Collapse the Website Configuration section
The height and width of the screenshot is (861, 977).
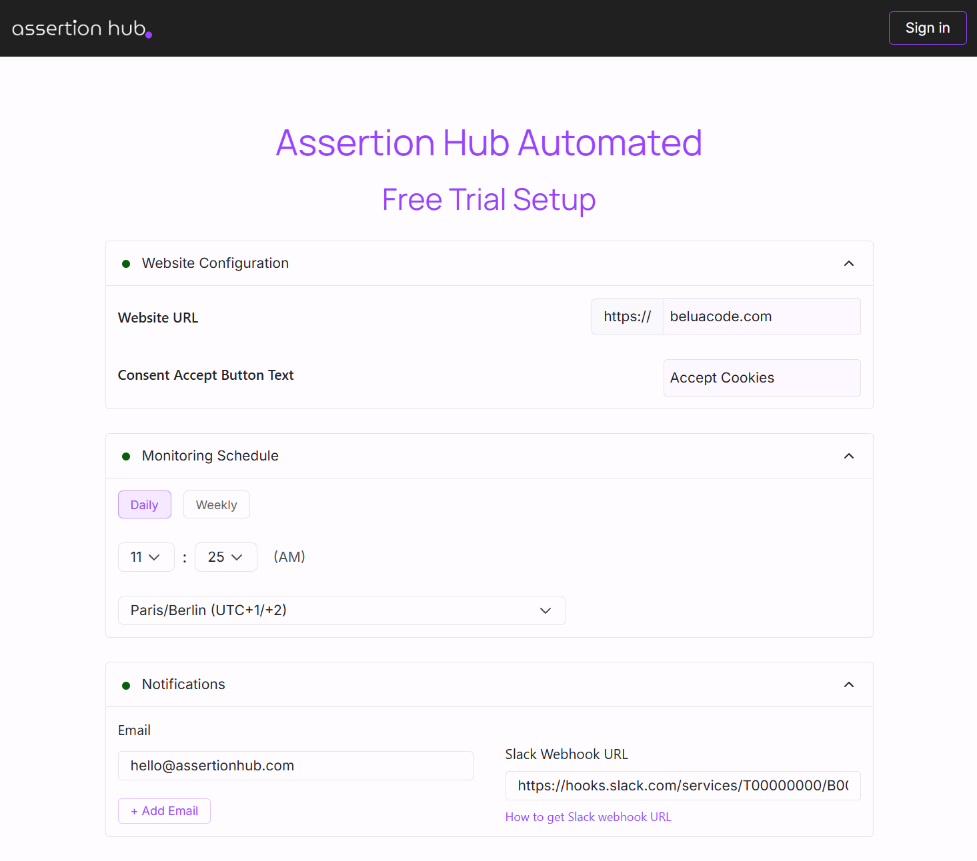pyautogui.click(x=848, y=263)
